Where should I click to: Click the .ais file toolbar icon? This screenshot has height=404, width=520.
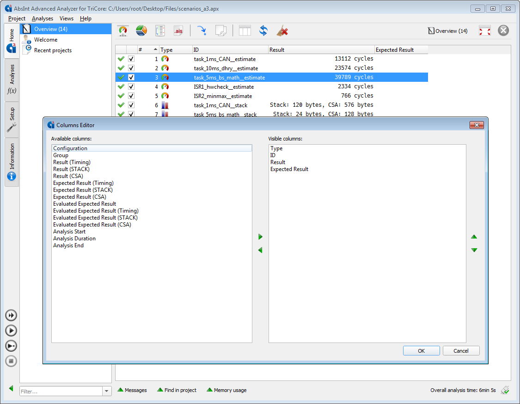[x=178, y=31]
